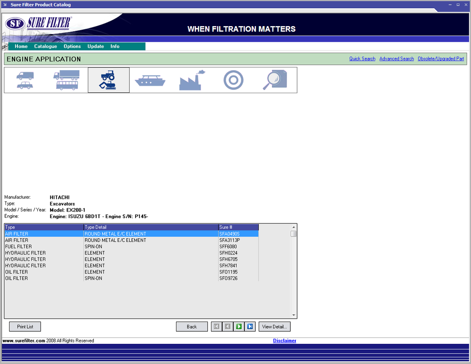Click the SPIN-ON detail for SFF6080
The height and width of the screenshot is (364, 471).
93,246
